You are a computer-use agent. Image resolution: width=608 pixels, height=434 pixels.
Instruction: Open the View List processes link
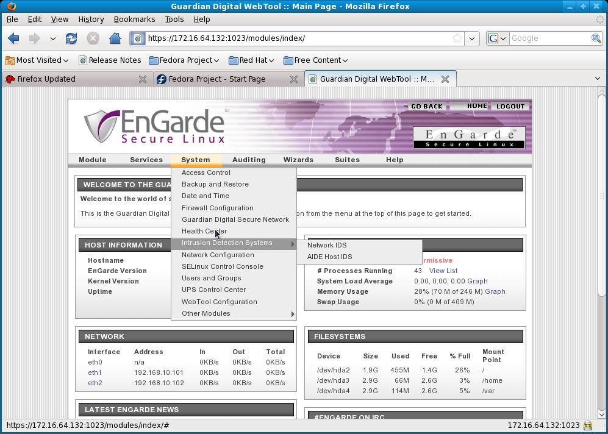(x=443, y=271)
